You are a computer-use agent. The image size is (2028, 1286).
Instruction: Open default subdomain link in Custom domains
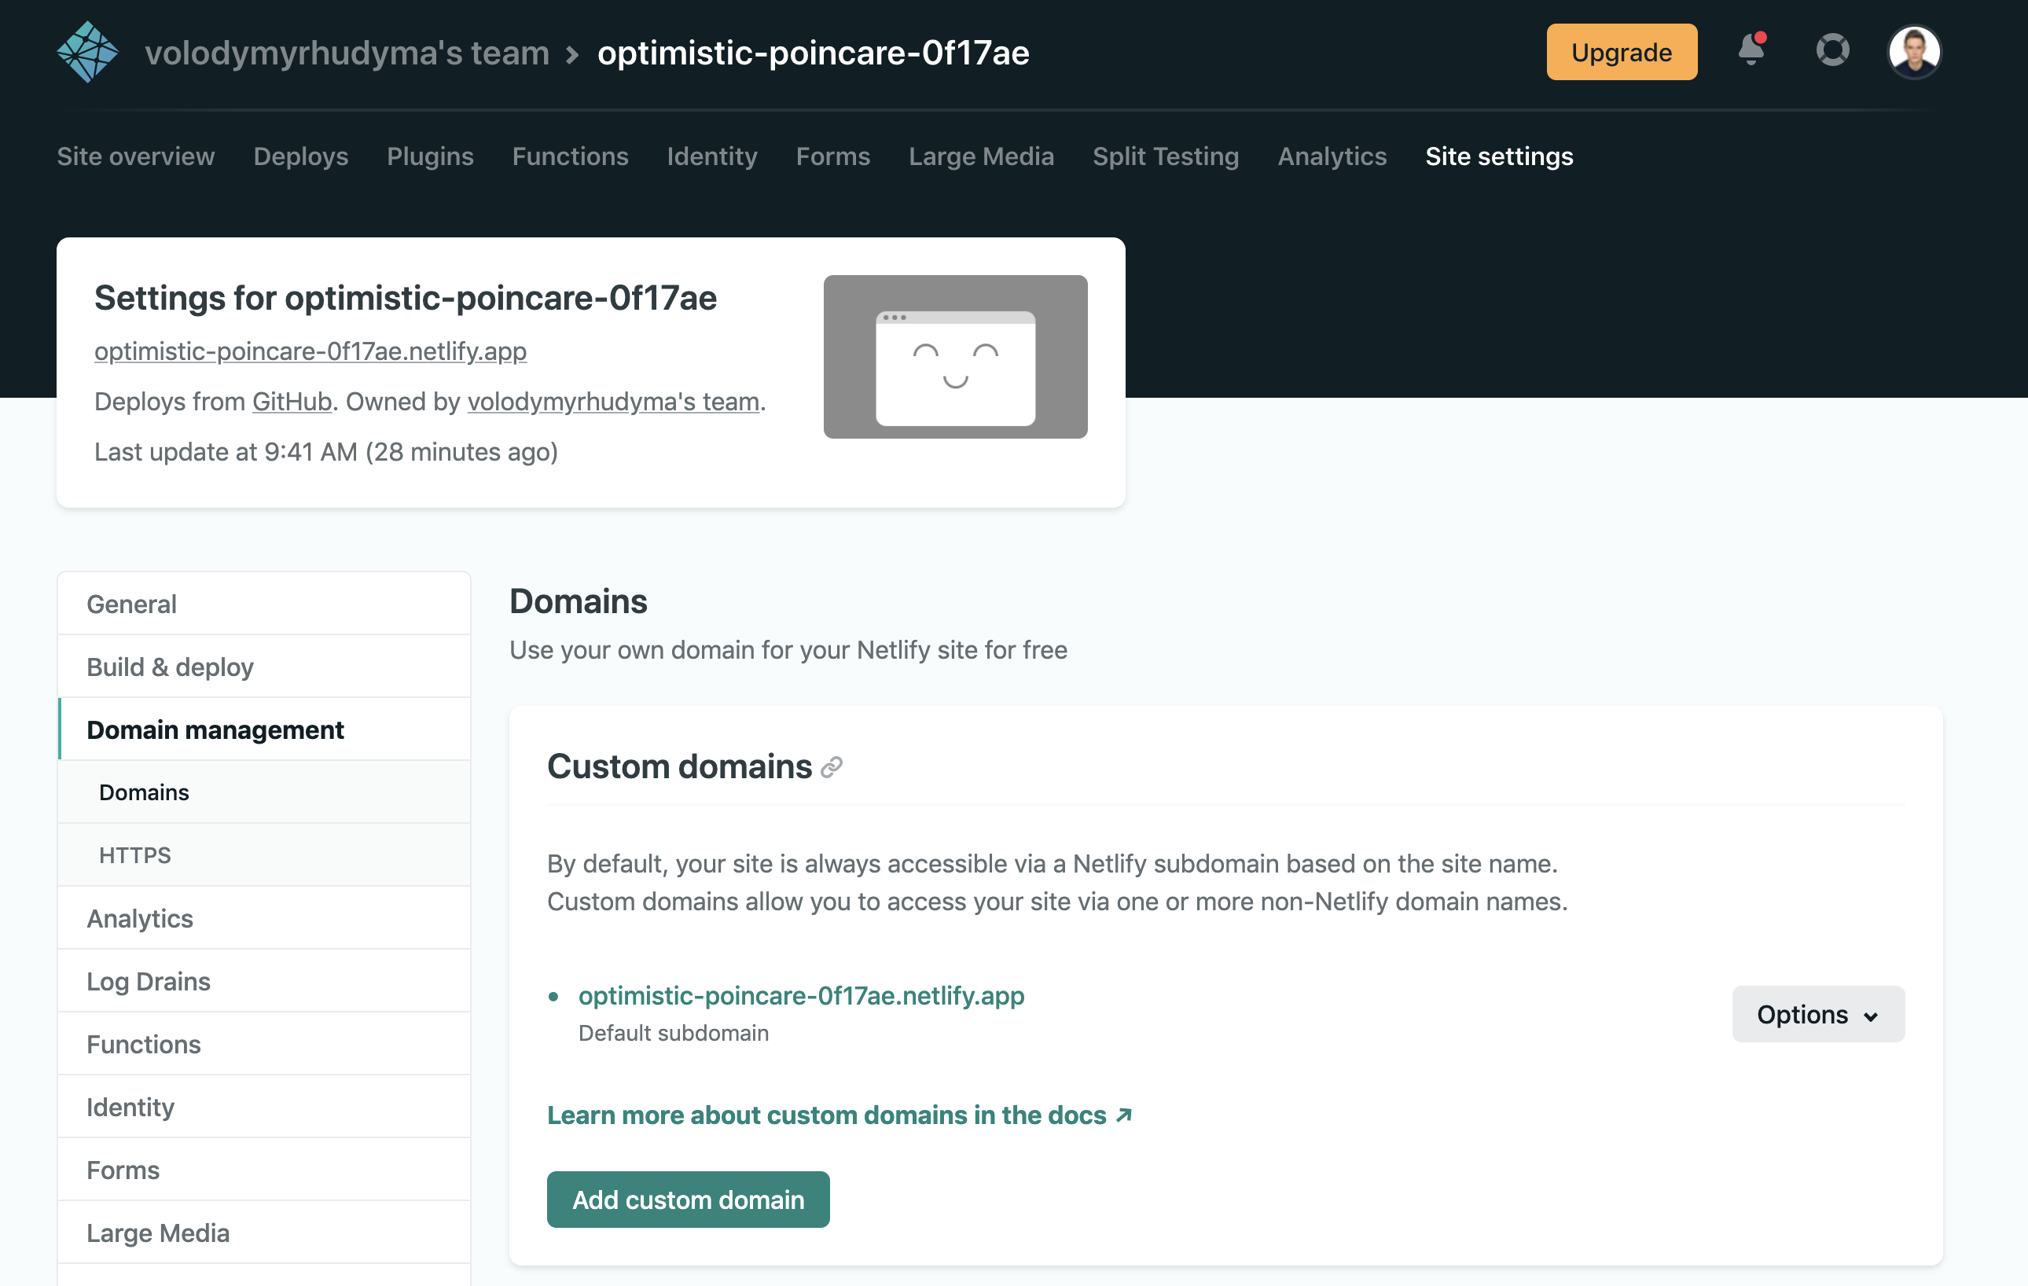click(801, 995)
